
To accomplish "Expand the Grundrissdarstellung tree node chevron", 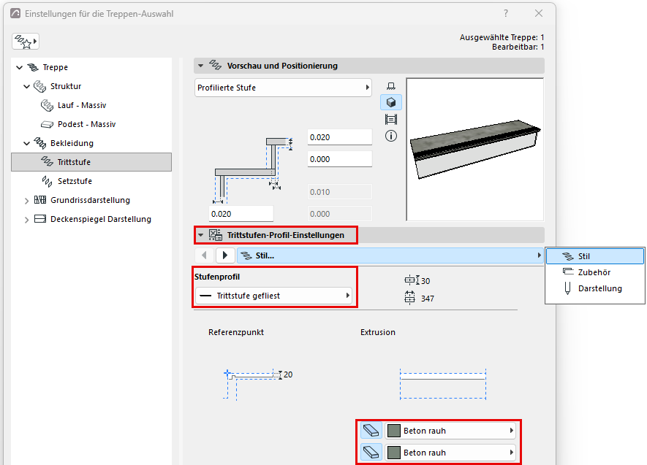I will 27,201.
